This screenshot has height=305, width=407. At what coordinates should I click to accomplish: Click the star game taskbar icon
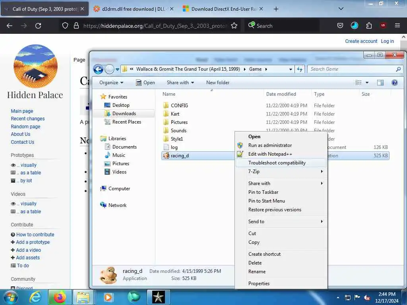[x=158, y=297]
